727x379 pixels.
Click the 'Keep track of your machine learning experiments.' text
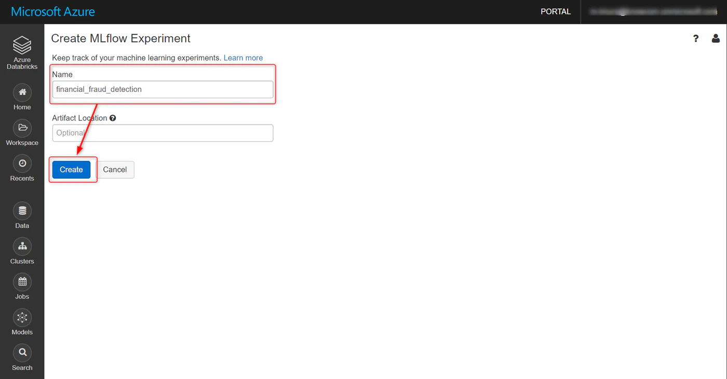click(137, 58)
